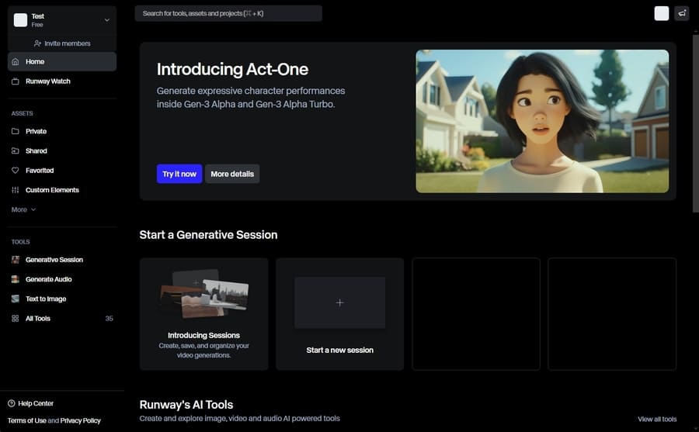This screenshot has height=432, width=699.
Task: Select Generate Audio tool in sidebar
Action: [x=62, y=279]
